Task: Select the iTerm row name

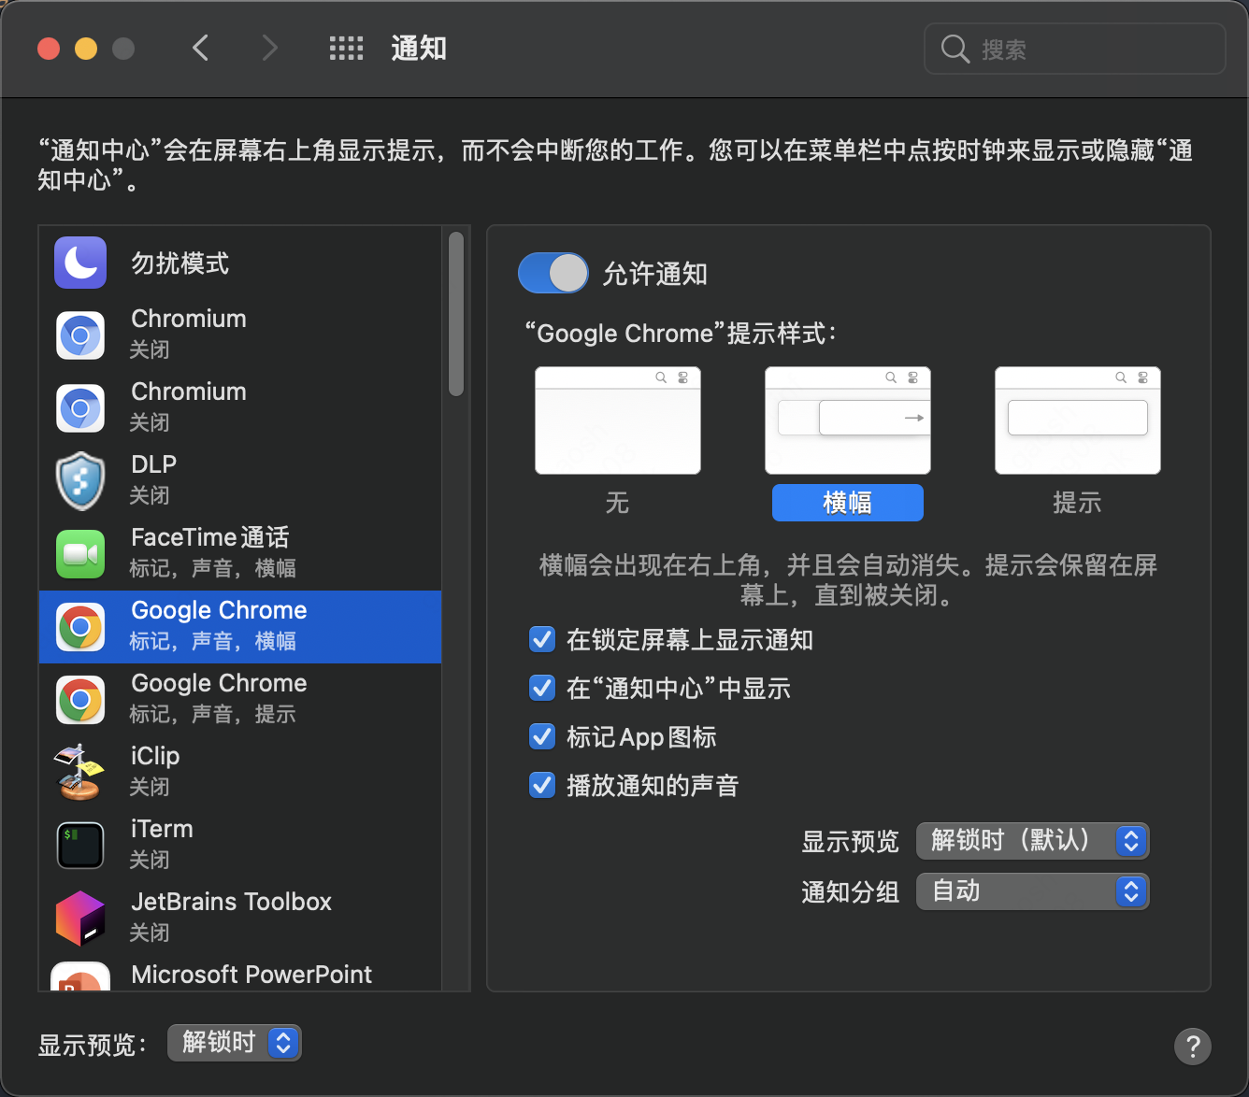Action: (x=162, y=829)
